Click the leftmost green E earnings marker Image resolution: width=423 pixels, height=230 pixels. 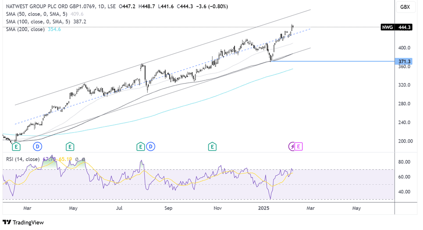pos(16,147)
